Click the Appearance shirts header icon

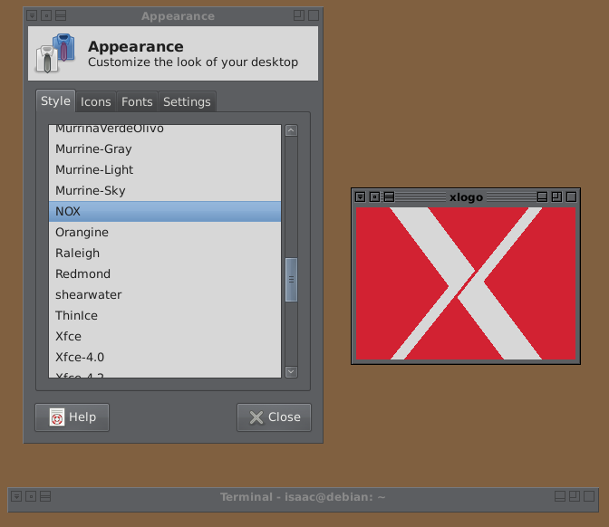(54, 53)
